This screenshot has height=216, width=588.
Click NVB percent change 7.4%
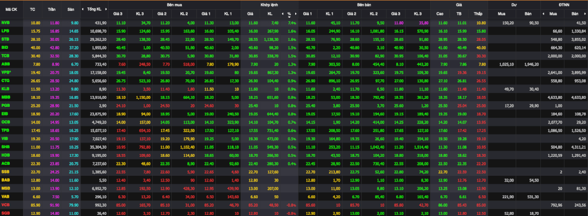[x=292, y=23]
